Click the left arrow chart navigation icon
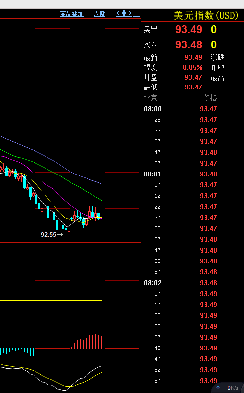 [120, 13]
